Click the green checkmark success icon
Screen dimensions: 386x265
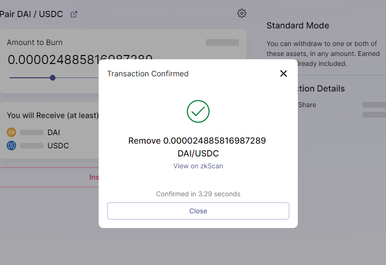tap(198, 111)
